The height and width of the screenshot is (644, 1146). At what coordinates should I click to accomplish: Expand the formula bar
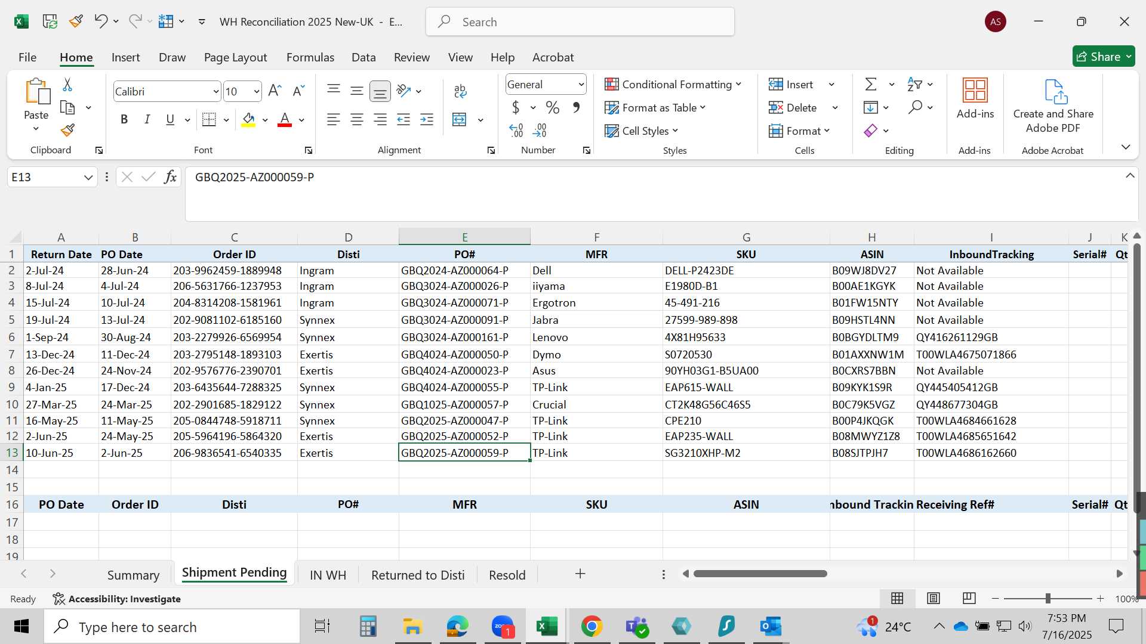click(1130, 175)
